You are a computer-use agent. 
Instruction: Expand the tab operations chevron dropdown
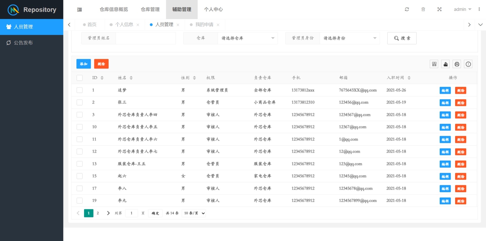480,25
